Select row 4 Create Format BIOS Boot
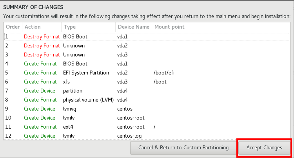 click(147, 64)
